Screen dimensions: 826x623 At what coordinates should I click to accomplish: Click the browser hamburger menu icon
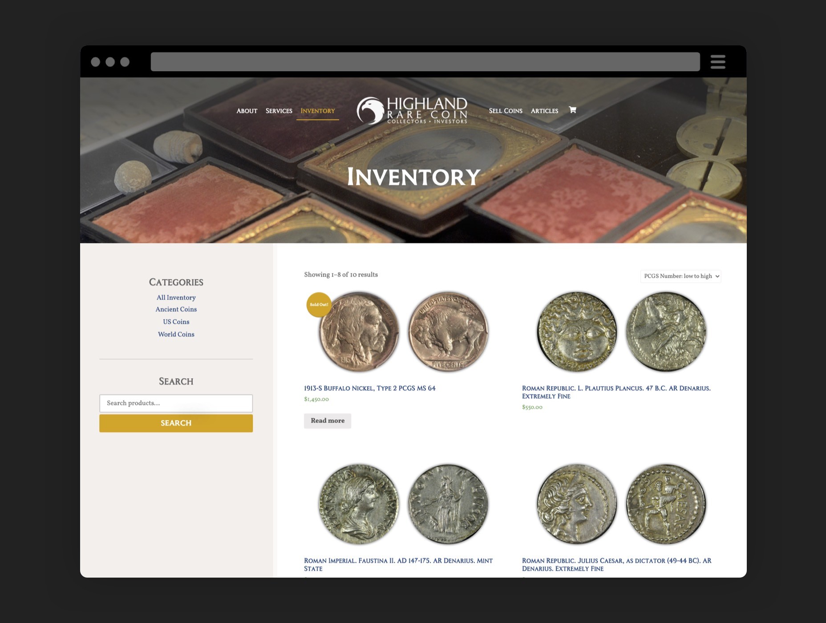[717, 62]
